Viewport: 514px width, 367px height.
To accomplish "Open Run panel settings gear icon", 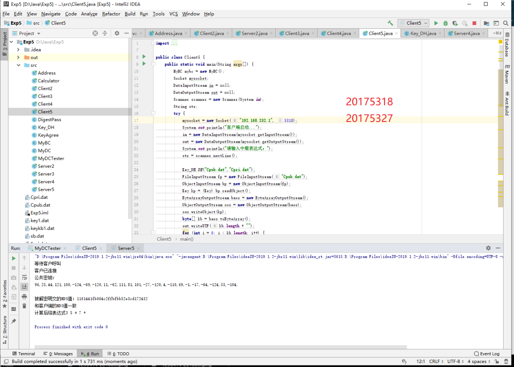I will click(x=488, y=248).
